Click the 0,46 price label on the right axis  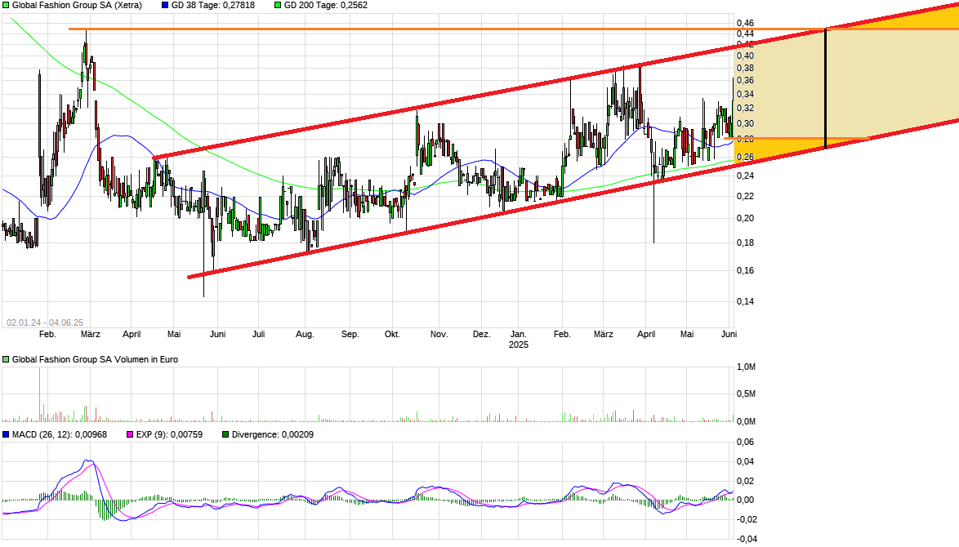pyautogui.click(x=744, y=23)
